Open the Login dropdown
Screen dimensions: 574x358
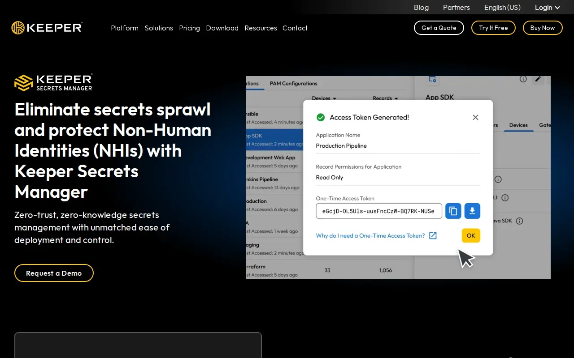[547, 8]
